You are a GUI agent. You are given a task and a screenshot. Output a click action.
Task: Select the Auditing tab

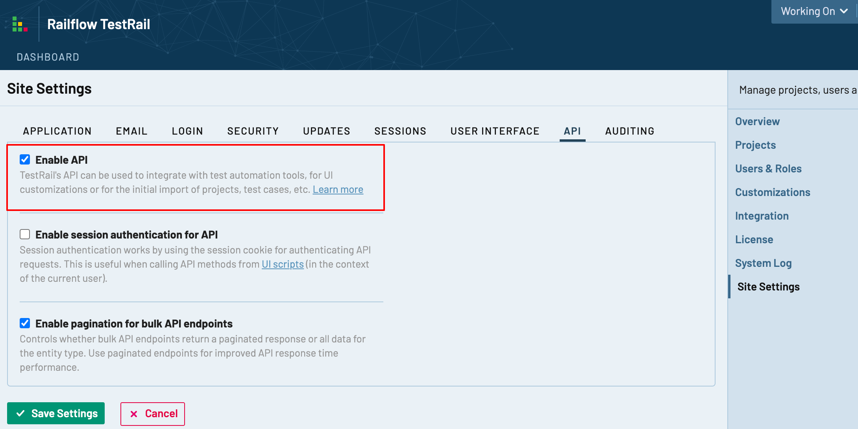(630, 131)
